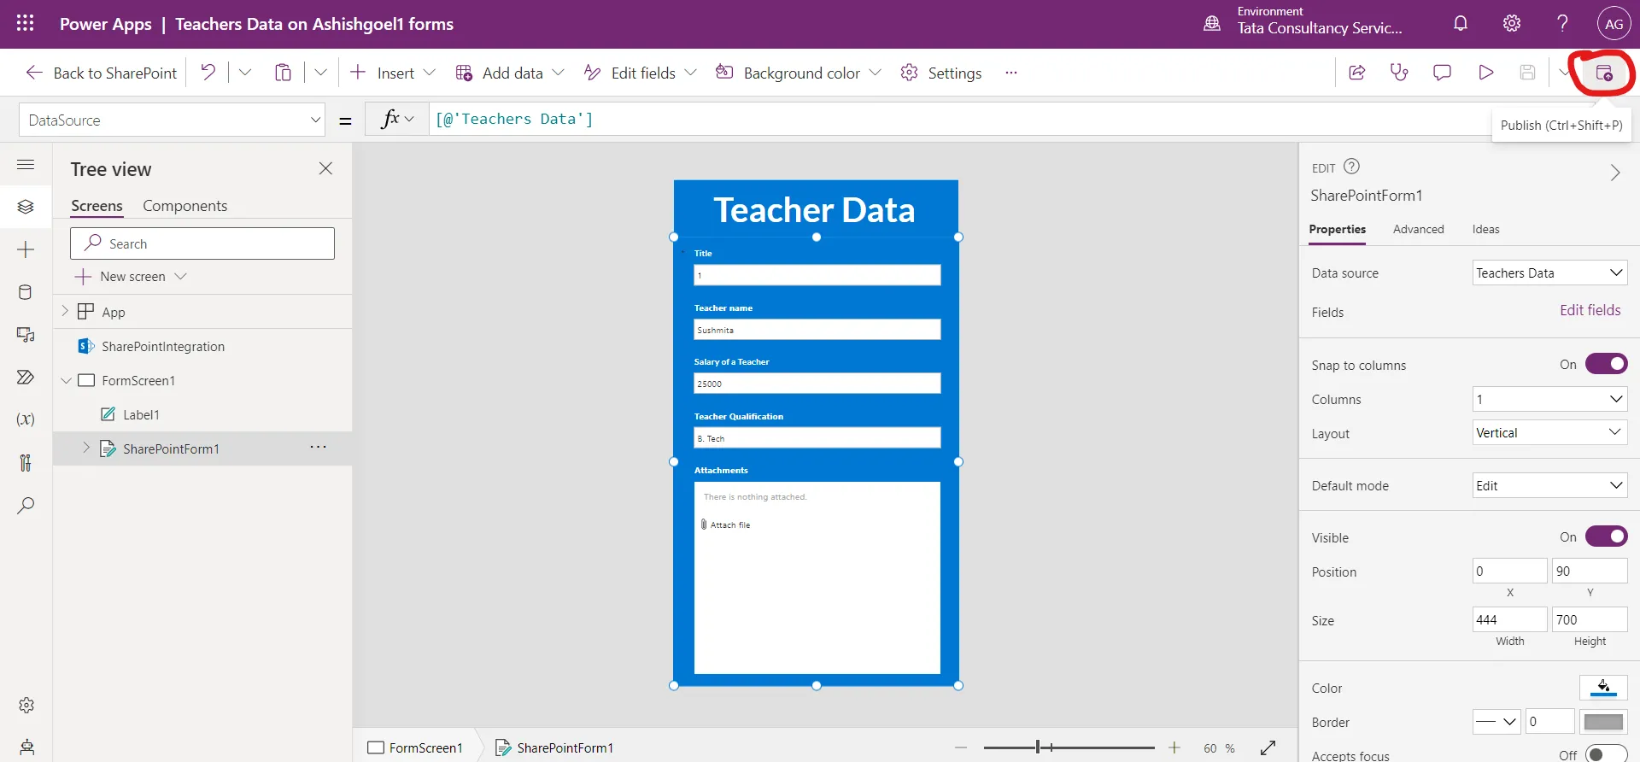Open the Tree view layers icon

click(x=26, y=207)
